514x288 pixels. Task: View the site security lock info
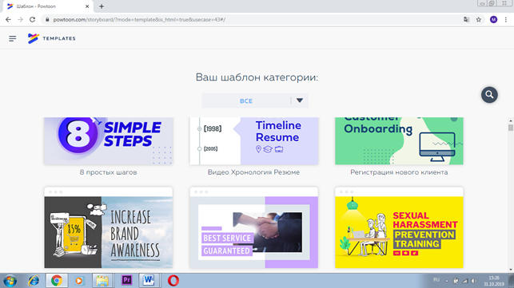pyautogui.click(x=47, y=20)
